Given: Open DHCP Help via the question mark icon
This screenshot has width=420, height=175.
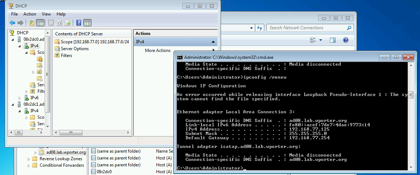Looking at the screenshot, I should click(x=79, y=23).
